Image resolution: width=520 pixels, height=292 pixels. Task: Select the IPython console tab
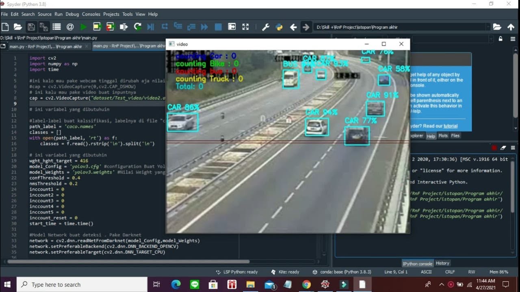click(x=418, y=264)
